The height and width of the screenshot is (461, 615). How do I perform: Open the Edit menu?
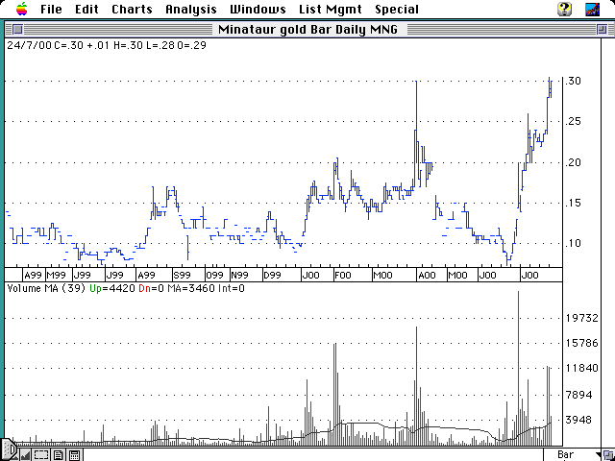point(86,9)
